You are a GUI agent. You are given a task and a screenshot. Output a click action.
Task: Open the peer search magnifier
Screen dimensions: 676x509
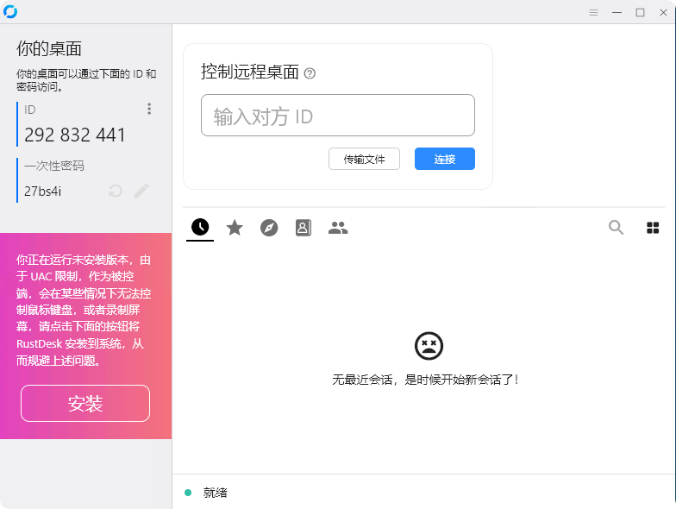click(x=616, y=227)
